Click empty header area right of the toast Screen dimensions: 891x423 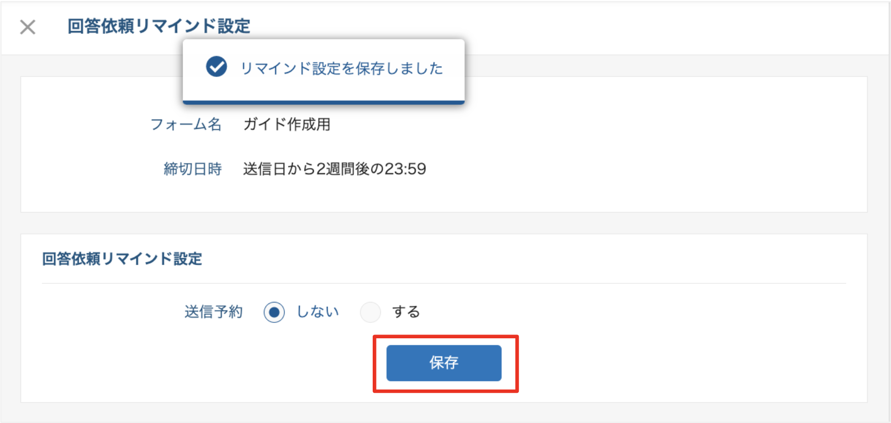pos(671,28)
